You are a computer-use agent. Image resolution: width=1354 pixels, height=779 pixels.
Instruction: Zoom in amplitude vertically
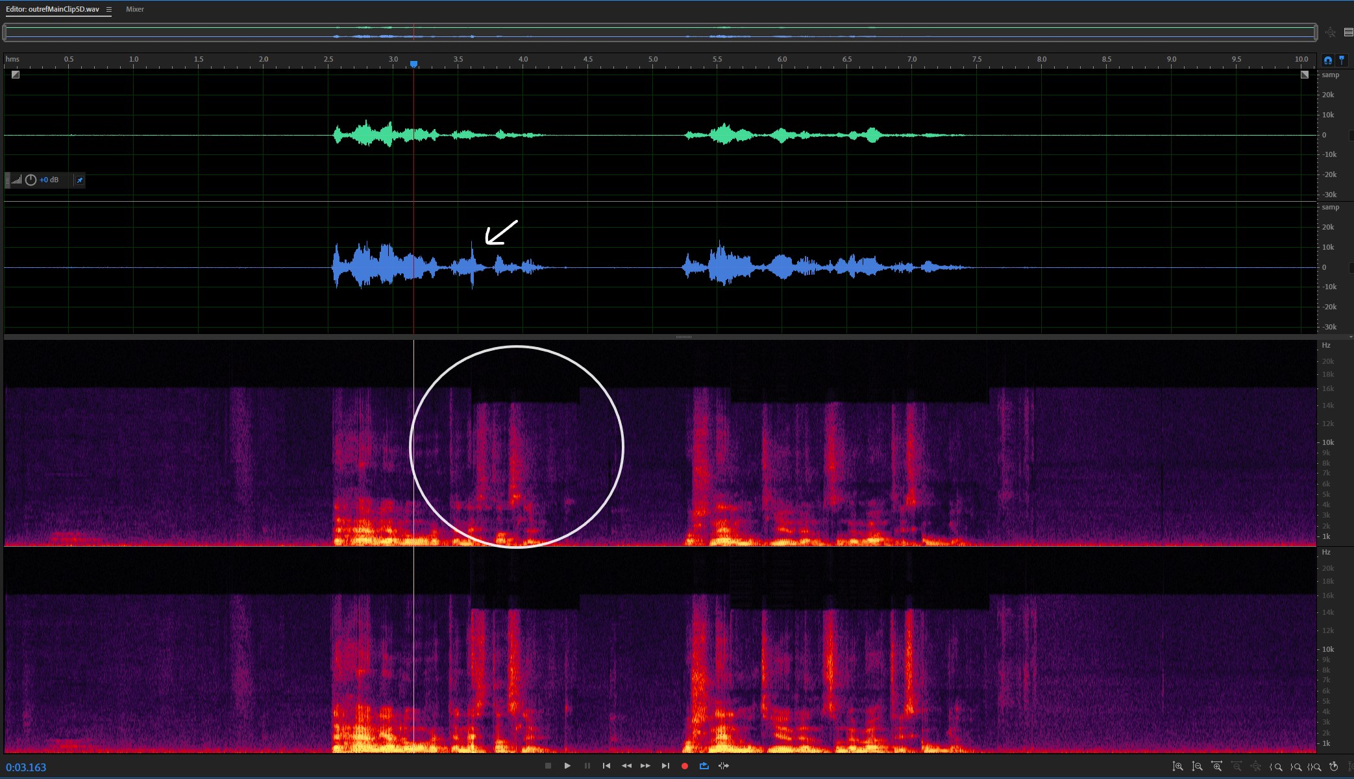[1178, 767]
